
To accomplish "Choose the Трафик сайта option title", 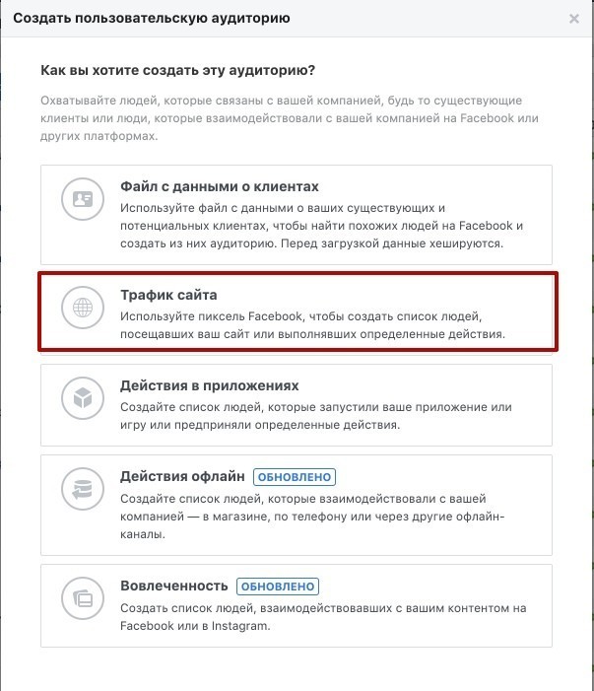I will (x=168, y=295).
